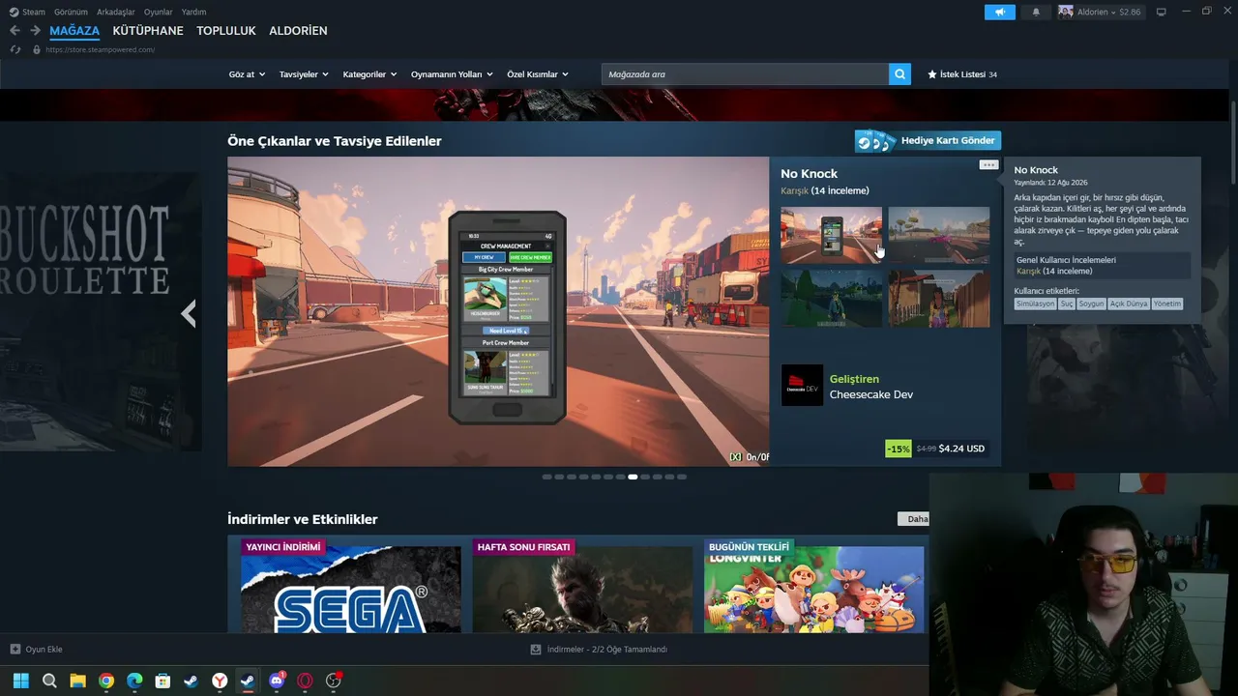This screenshot has width=1238, height=696.
Task: Click the Suç user tag
Action: coord(1067,304)
